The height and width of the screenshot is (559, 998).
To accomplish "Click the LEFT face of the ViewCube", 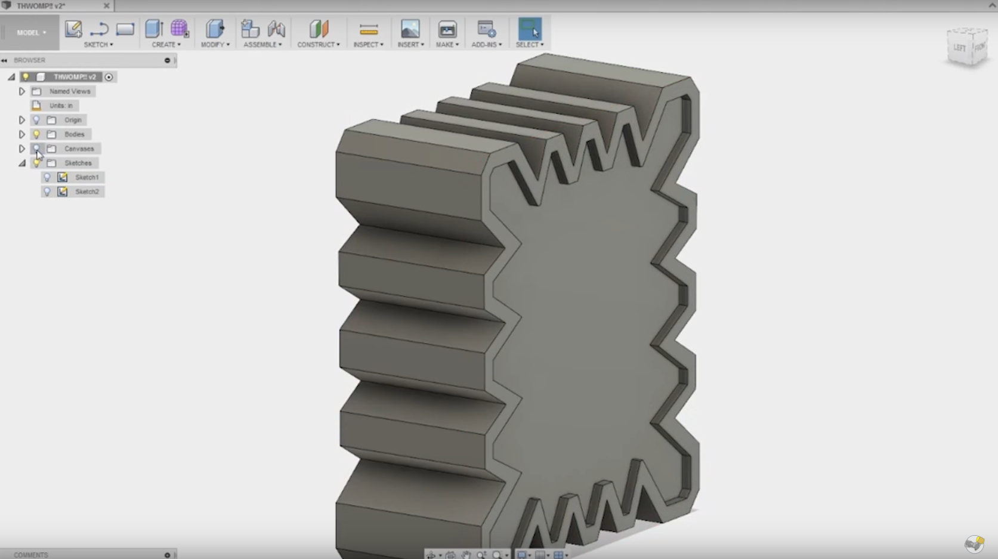I will pos(959,48).
